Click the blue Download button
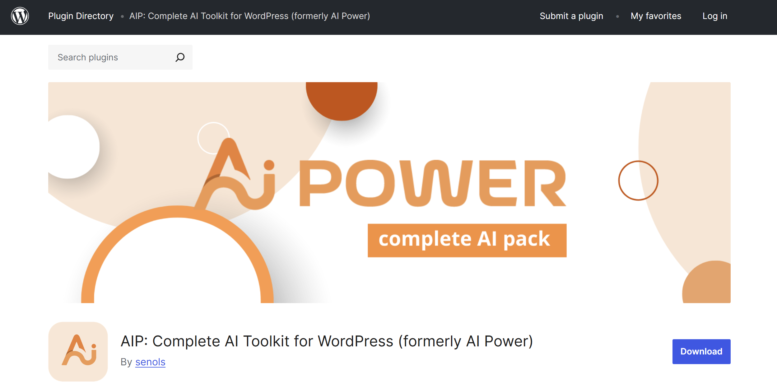 click(x=701, y=351)
